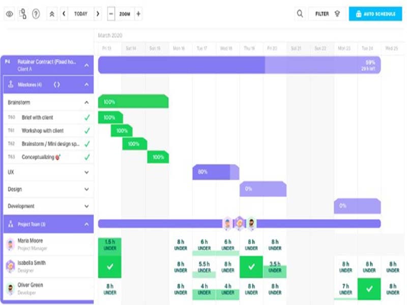Open the help question mark icon
The width and height of the screenshot is (407, 305).
click(35, 13)
